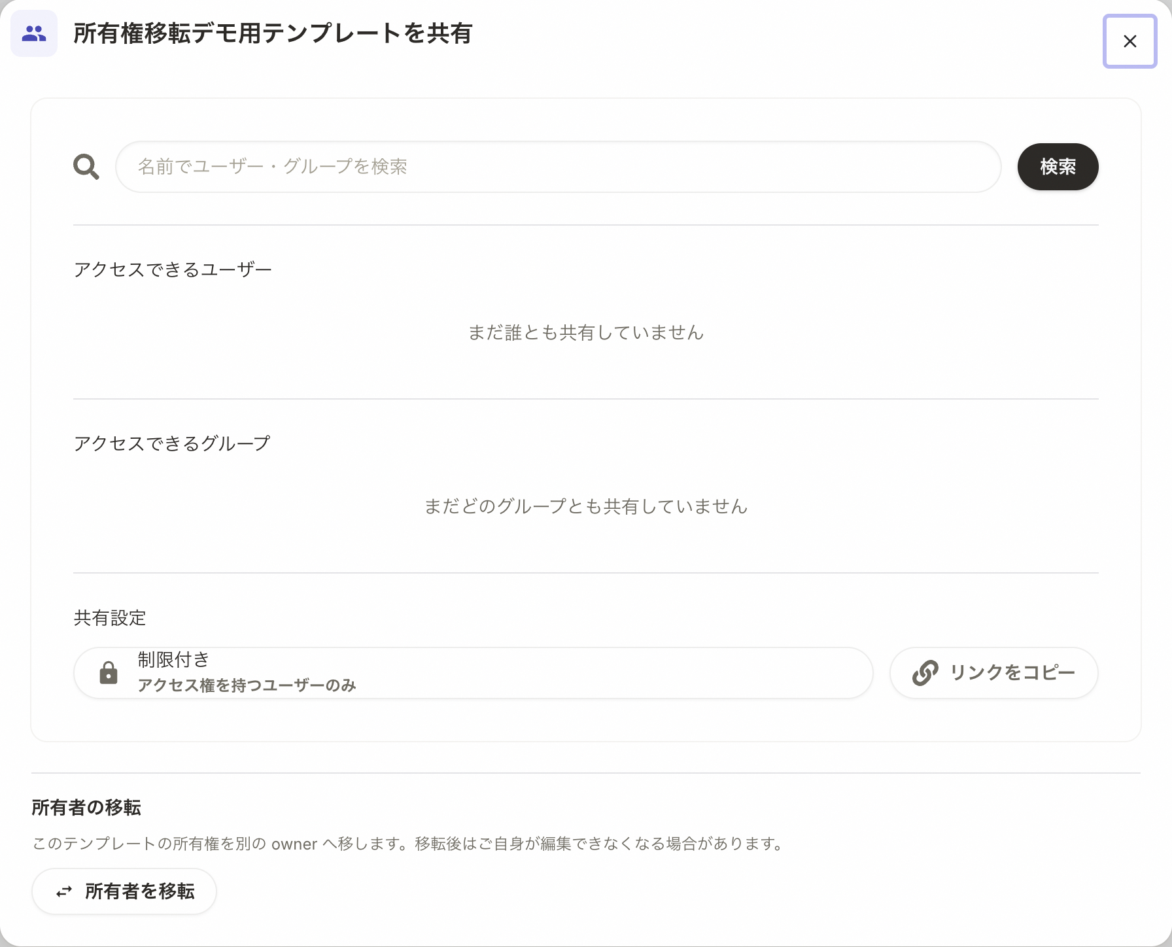Viewport: 1172px width, 947px height.
Task: Click the swap arrows icon on transfer button
Action: point(64,892)
